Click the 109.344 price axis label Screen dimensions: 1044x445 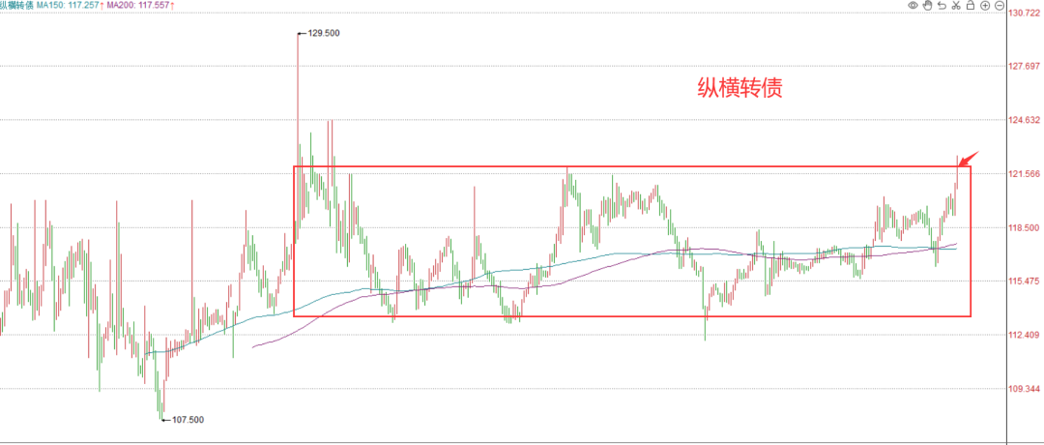(x=1026, y=388)
